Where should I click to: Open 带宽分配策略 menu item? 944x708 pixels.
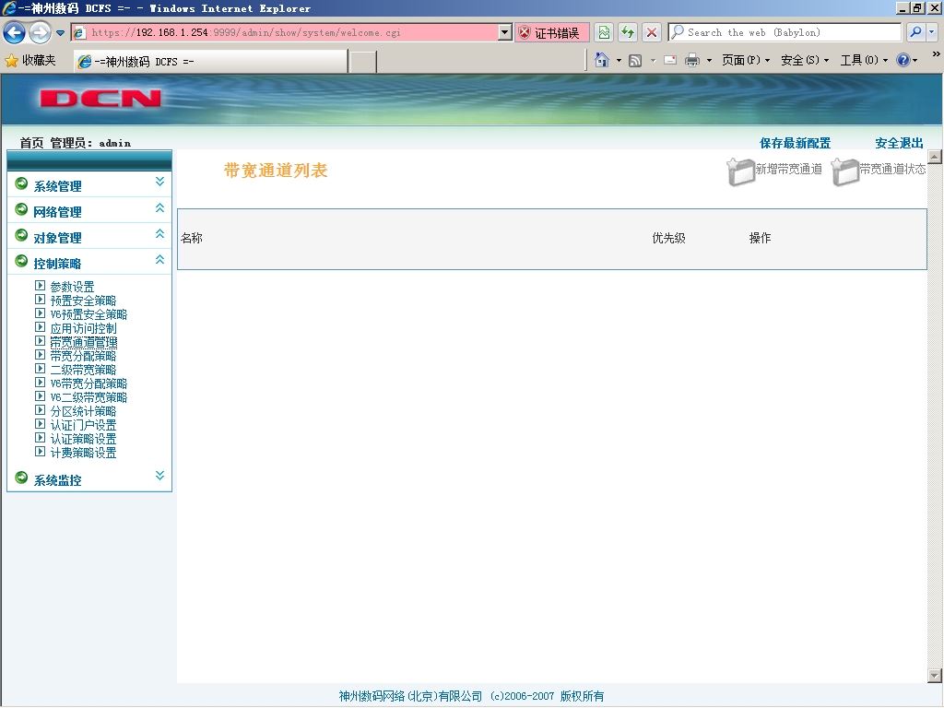(x=83, y=356)
